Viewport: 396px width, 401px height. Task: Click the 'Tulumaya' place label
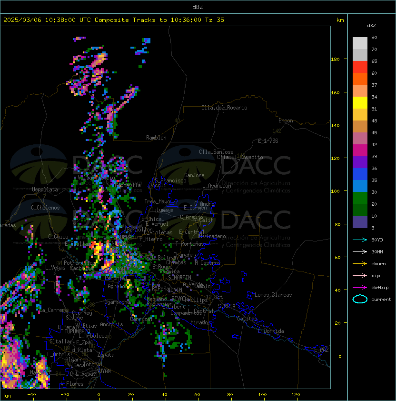click(x=162, y=210)
